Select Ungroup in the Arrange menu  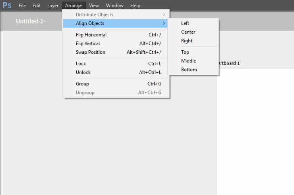(115, 93)
